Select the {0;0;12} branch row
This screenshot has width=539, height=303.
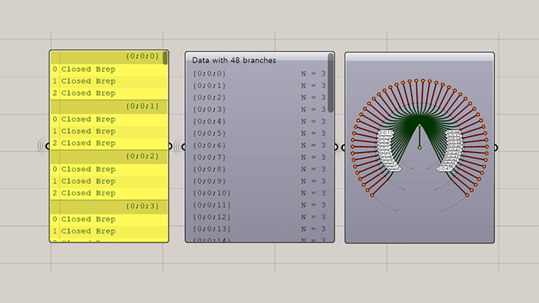(x=259, y=217)
